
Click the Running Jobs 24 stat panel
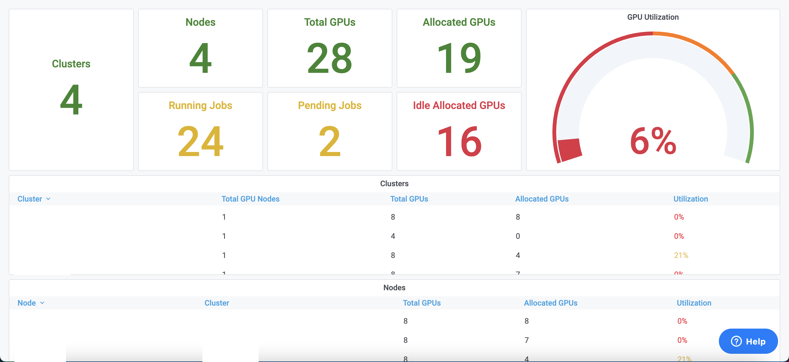pyautogui.click(x=200, y=132)
